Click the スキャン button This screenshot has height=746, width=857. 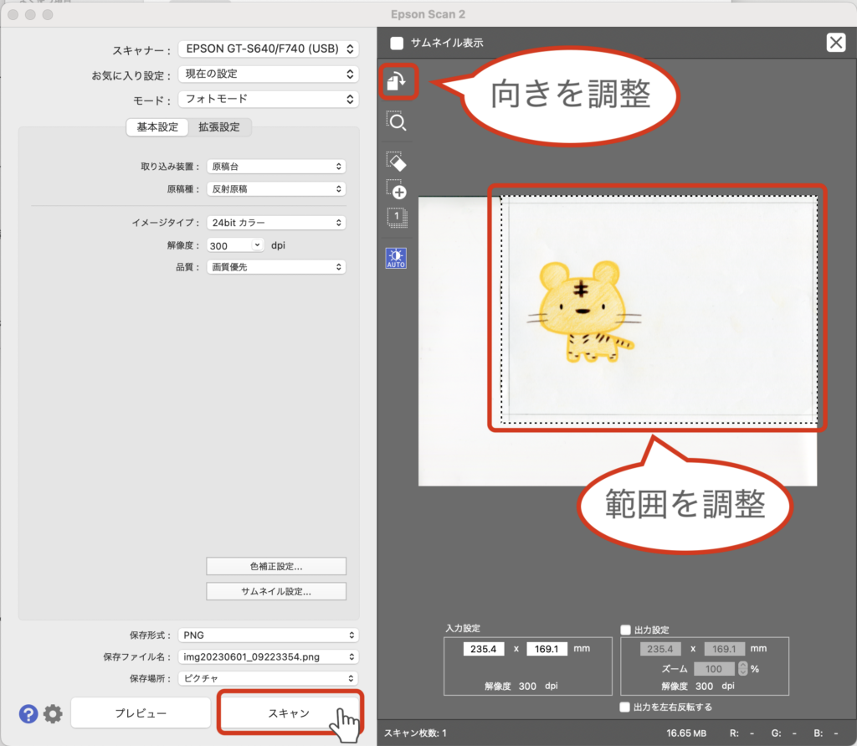click(290, 713)
